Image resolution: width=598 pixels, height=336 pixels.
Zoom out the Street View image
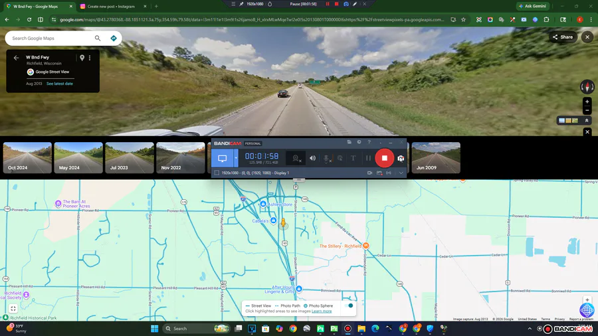coord(587,110)
